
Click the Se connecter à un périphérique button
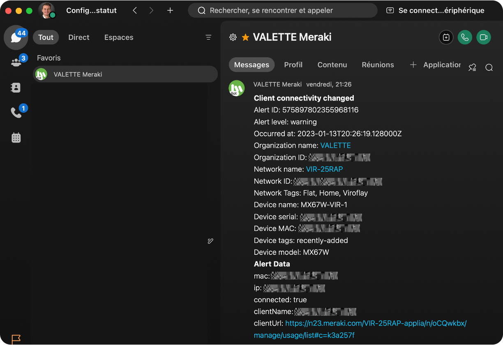[x=436, y=10]
